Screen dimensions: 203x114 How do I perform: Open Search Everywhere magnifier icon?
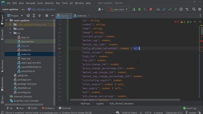point(194,9)
